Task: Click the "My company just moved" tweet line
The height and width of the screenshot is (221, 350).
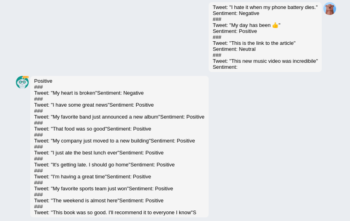Action: 115,141
